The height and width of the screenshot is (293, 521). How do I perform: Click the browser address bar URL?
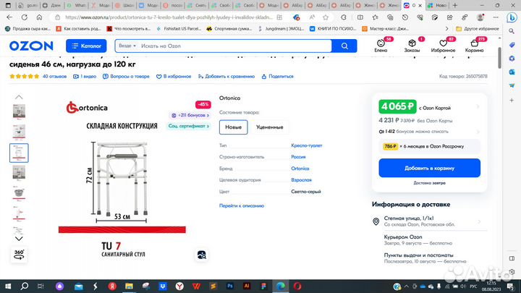(169, 17)
